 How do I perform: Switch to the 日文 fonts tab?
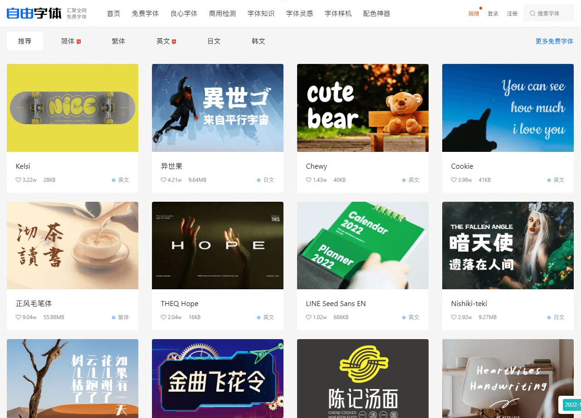pos(214,41)
